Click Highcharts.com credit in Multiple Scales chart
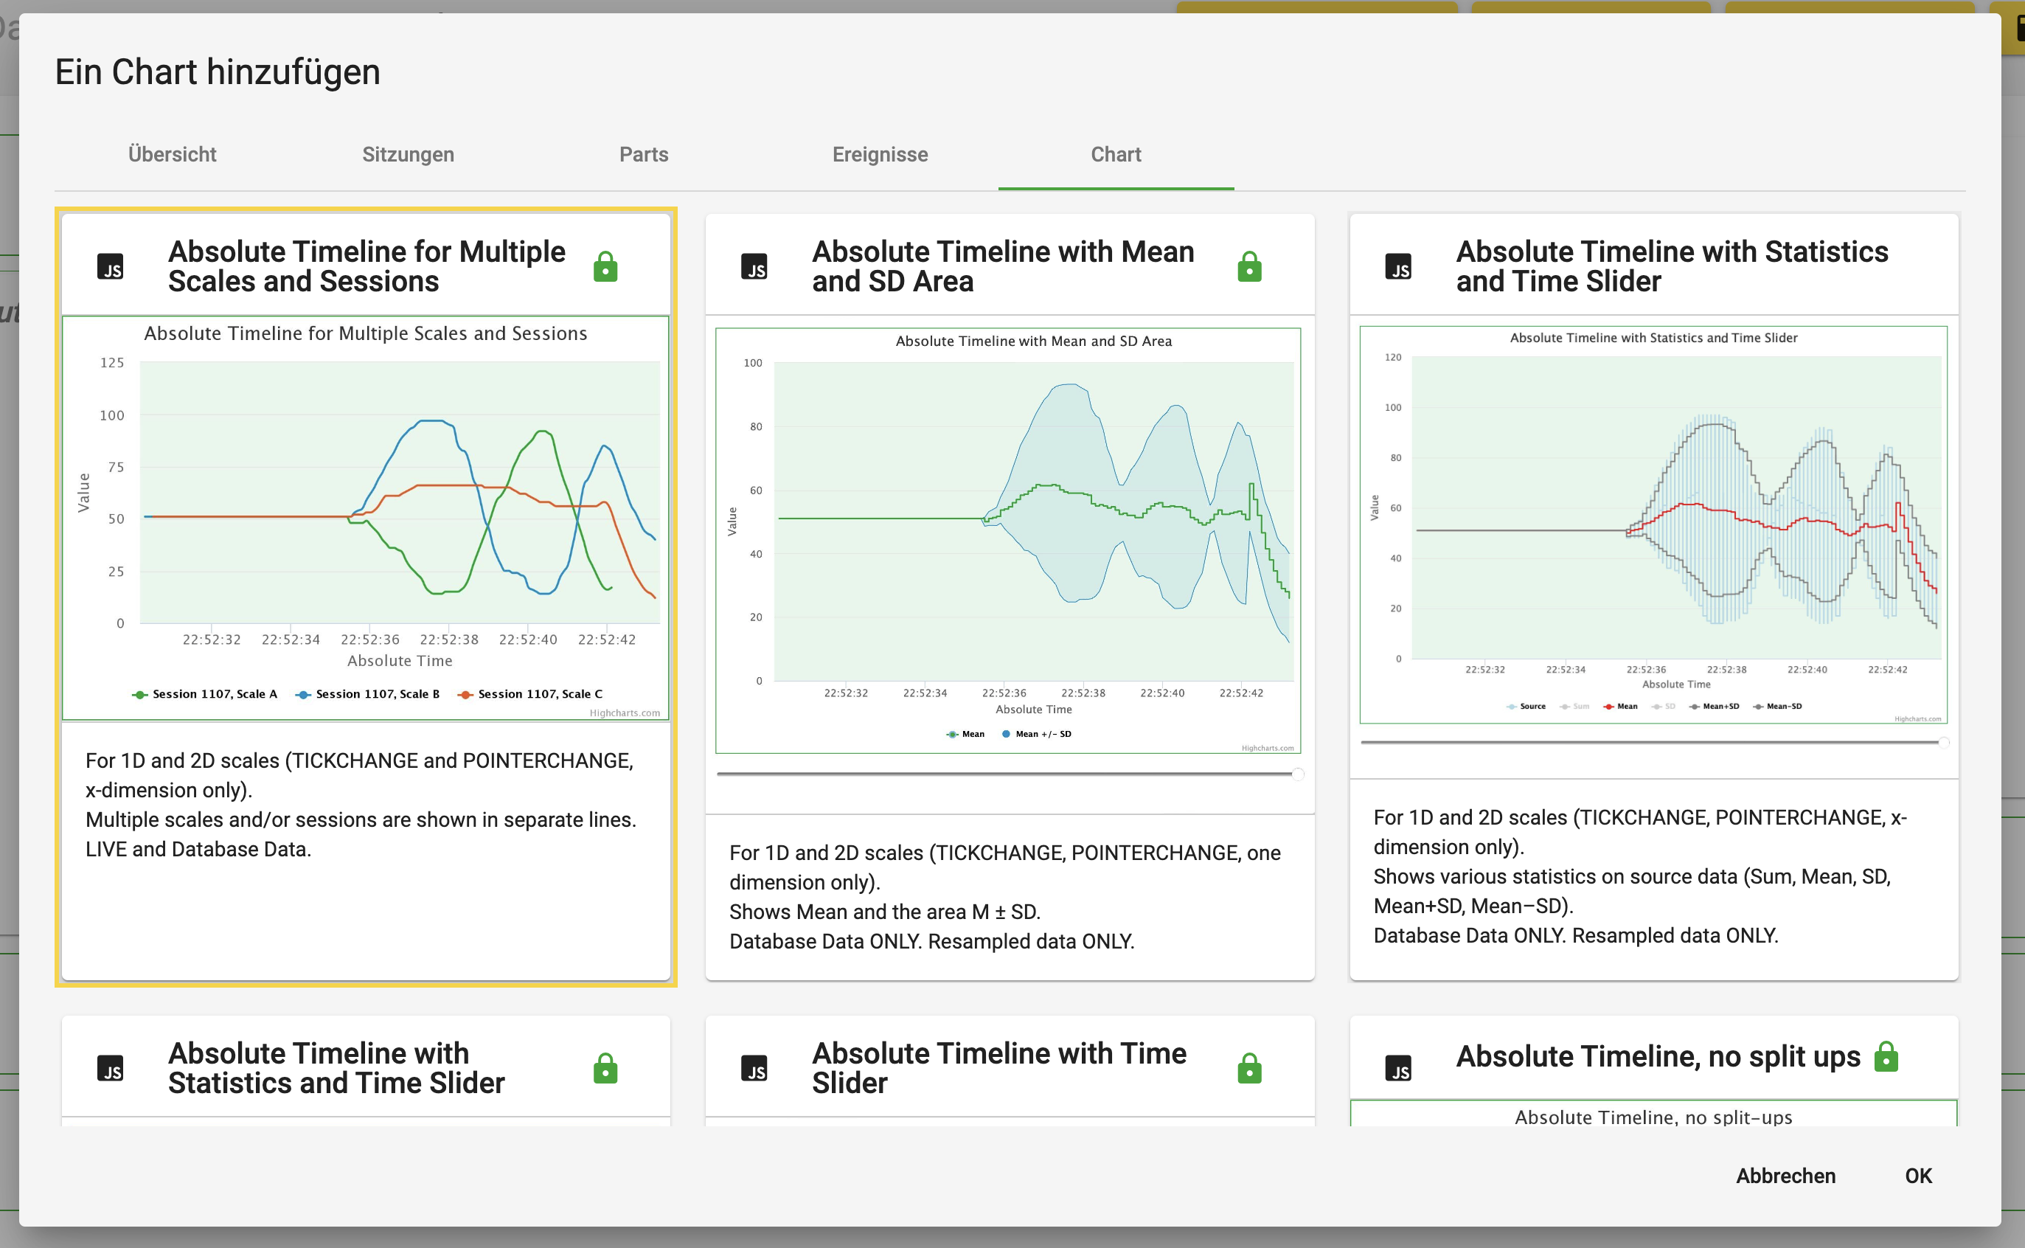 625,713
